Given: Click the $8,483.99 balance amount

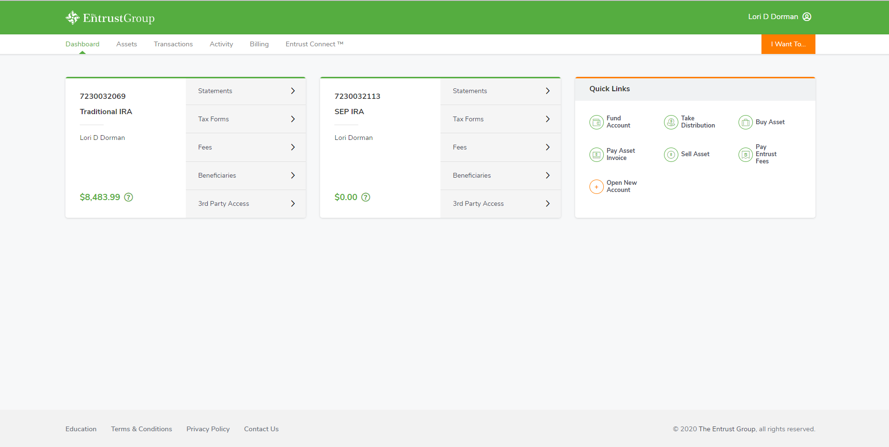Looking at the screenshot, I should 100,197.
